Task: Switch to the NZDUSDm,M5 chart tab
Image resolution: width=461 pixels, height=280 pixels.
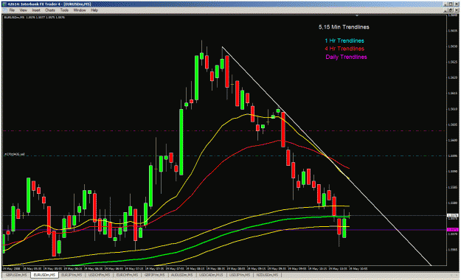Action: pyautogui.click(x=267, y=275)
